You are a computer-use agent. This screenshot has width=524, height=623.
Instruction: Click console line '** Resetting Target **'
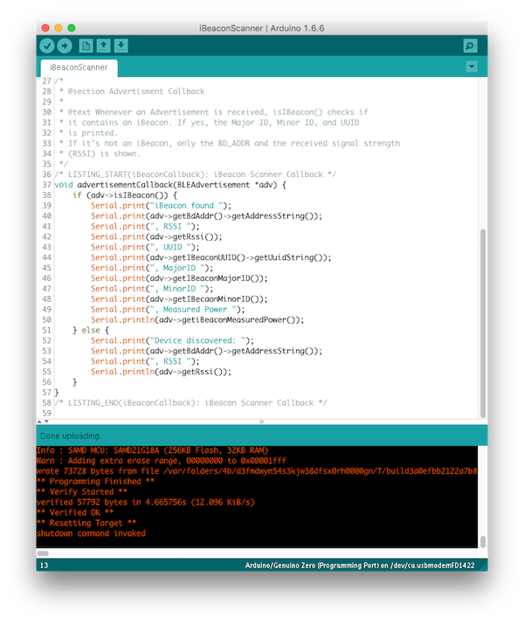click(86, 523)
